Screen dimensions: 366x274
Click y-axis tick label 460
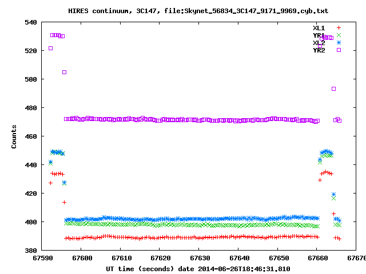pyautogui.click(x=31, y=136)
